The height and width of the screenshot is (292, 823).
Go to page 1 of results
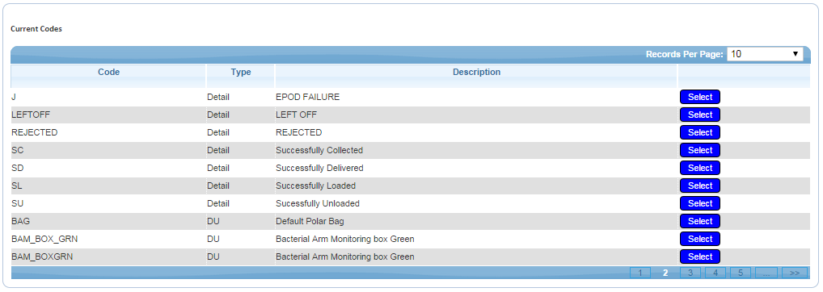639,273
